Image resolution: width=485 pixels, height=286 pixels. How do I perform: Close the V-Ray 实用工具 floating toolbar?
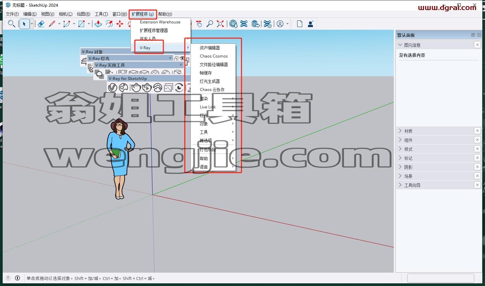pyautogui.click(x=181, y=65)
